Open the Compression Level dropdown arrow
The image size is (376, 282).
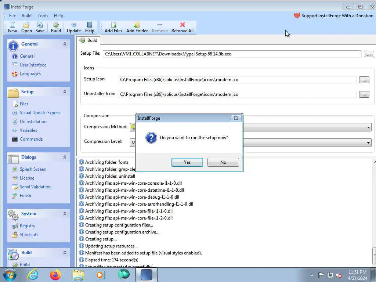tap(368, 143)
